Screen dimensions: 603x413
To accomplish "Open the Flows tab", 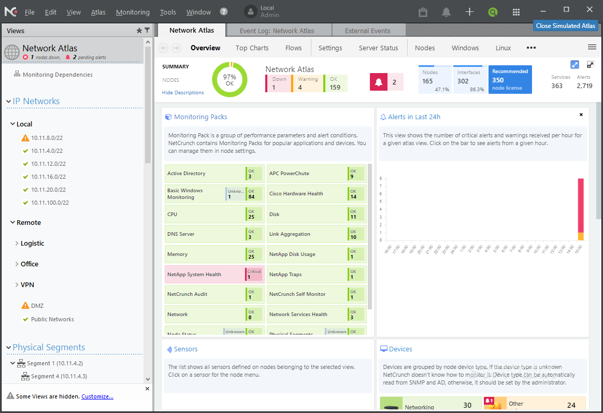I will [x=293, y=48].
